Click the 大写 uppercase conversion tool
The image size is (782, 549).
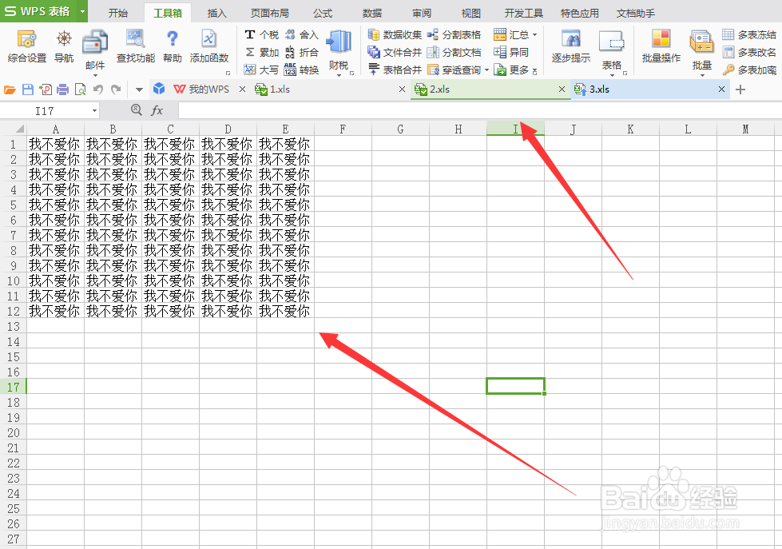click(261, 70)
